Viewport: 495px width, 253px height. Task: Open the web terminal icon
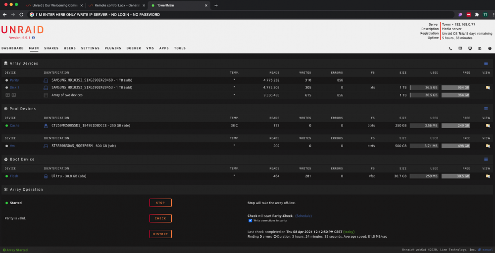[450, 48]
